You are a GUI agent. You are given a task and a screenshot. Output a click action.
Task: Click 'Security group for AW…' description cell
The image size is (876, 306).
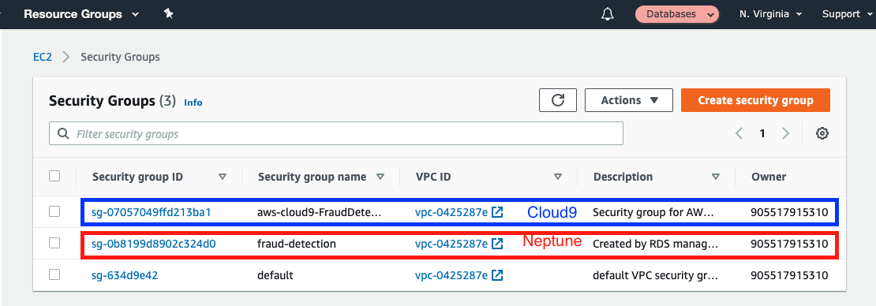(653, 212)
